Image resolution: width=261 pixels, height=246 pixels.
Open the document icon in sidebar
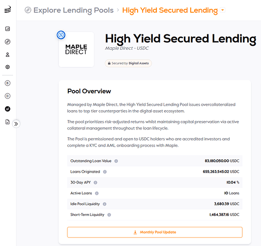point(7,122)
